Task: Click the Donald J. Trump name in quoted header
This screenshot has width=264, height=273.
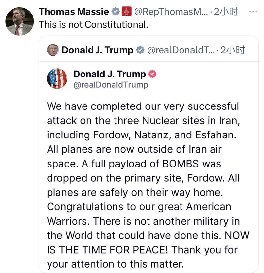Action: (x=97, y=50)
